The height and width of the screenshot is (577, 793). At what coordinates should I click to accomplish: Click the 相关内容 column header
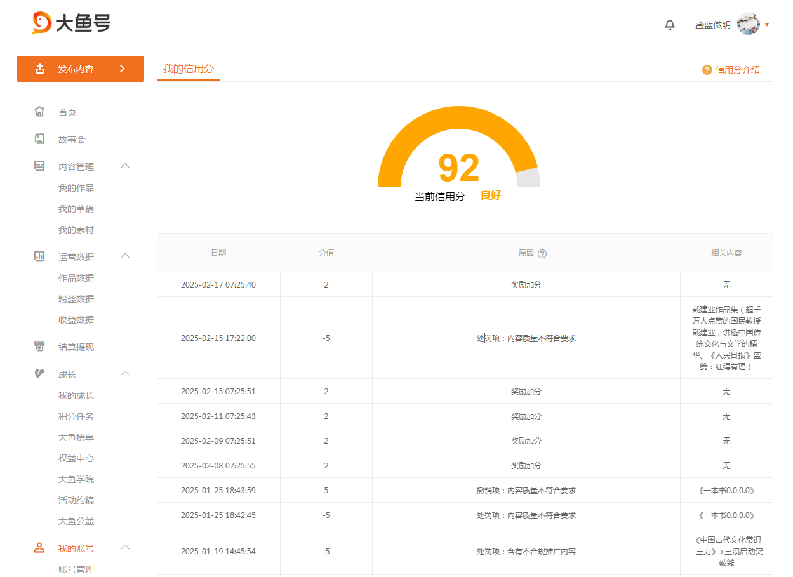[x=726, y=253]
